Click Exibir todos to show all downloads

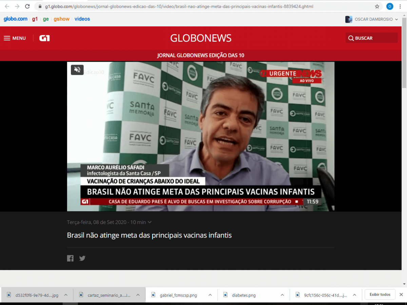(380, 294)
